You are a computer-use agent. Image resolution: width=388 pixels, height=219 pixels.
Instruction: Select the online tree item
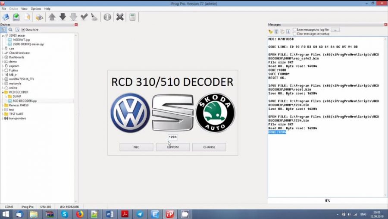point(13,88)
